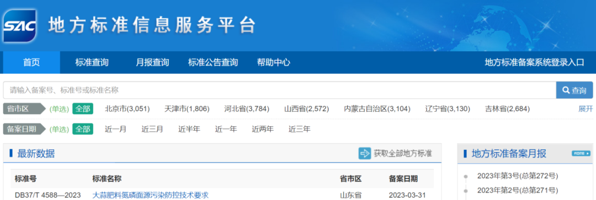Viewport: 596px width, 200px height.
Task: Switch to the 首页 tab
Action: (31, 63)
